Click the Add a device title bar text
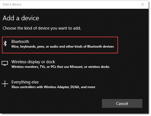This screenshot has height=116, width=151. click(12, 4)
